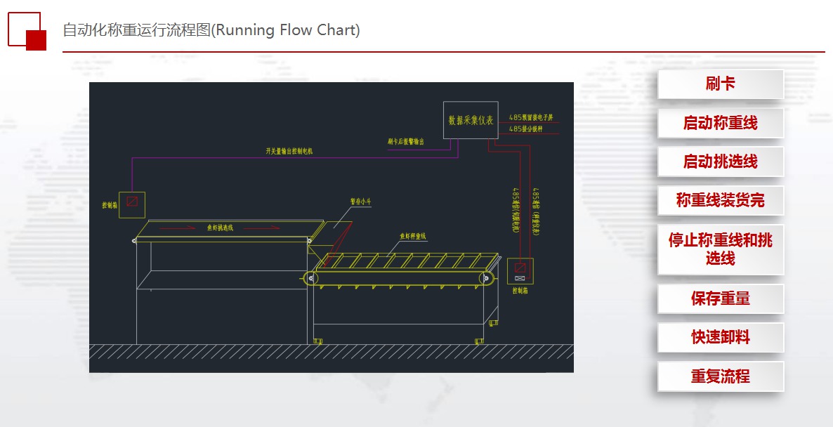This screenshot has width=833, height=427.
Task: Click the control box icon under the purple wire
Action: [x=132, y=205]
